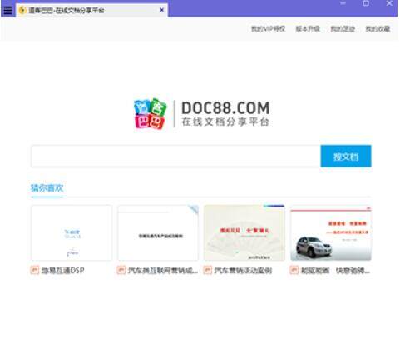Close the 道客巴巴 tab
The image size is (400, 339).
tap(162, 10)
